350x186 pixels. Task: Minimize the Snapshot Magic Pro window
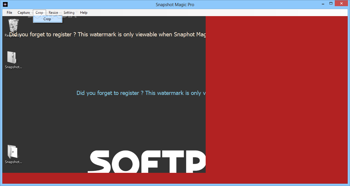coord(323,4)
